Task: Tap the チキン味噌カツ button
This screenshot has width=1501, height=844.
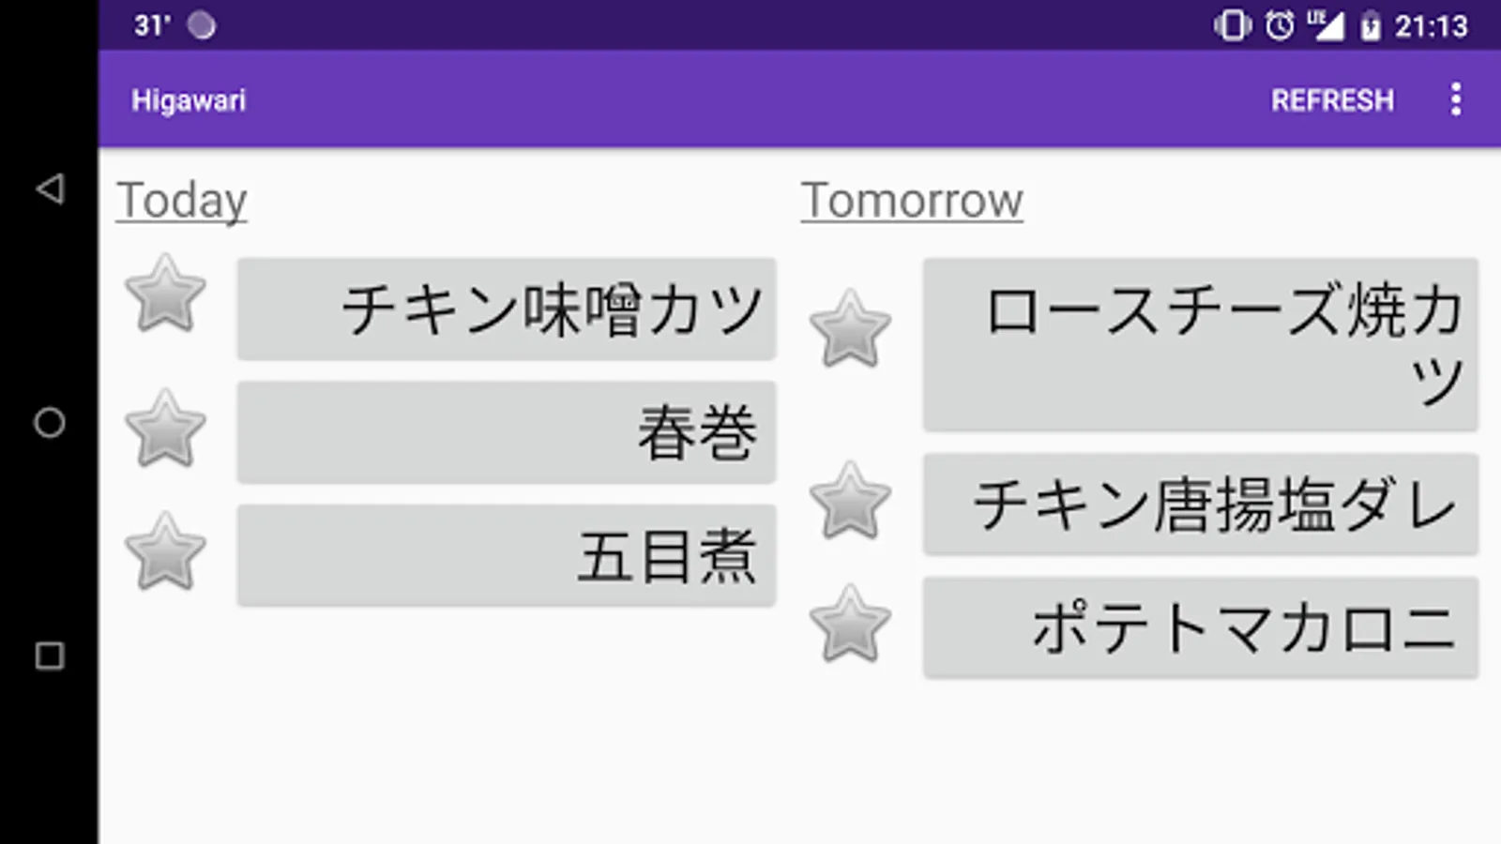Action: click(x=507, y=309)
